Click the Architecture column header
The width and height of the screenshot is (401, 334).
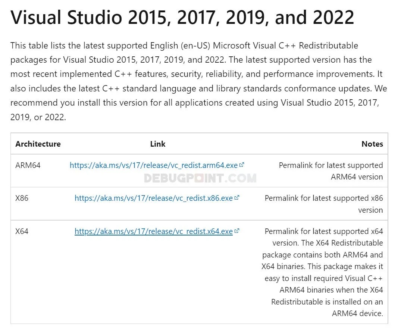[x=38, y=144]
